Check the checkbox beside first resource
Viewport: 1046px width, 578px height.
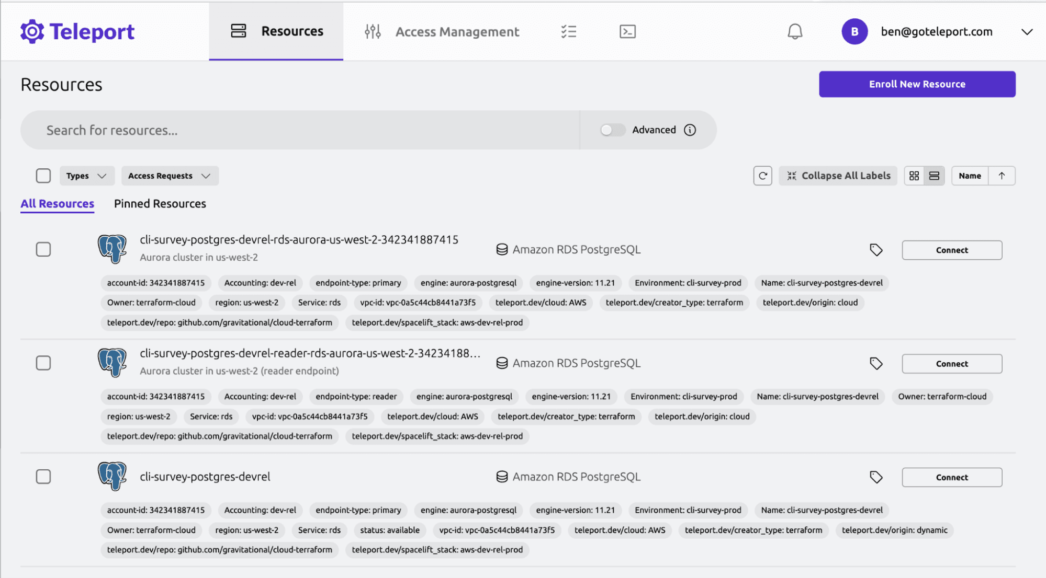point(43,248)
